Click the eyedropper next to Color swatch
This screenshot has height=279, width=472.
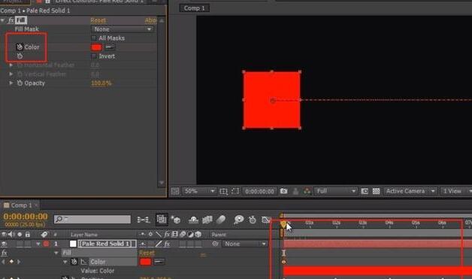[110, 47]
